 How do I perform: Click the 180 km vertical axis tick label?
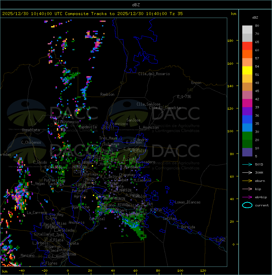pyautogui.click(x=230, y=40)
